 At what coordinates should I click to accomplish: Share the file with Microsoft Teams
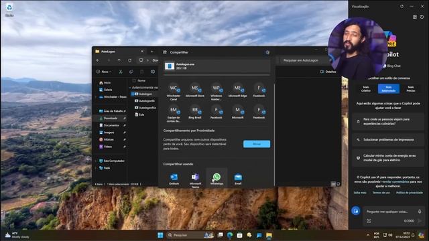click(x=195, y=180)
